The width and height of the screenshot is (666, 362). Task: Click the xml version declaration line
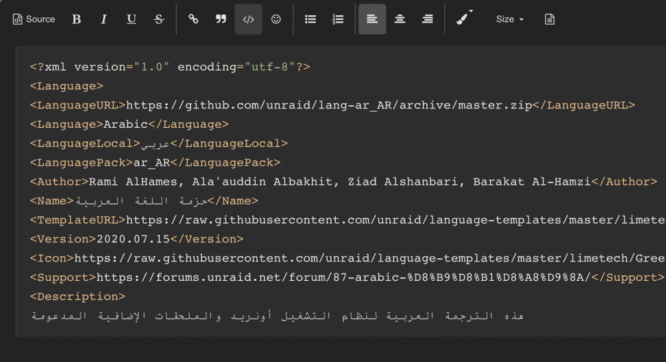[170, 67]
